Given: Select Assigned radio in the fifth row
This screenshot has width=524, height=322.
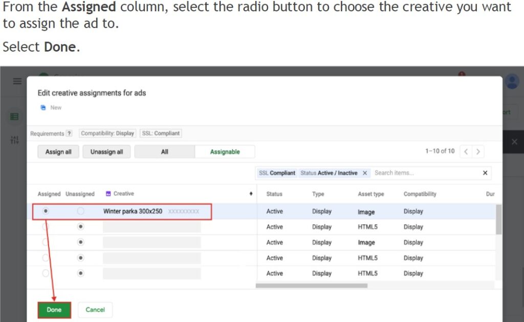Looking at the screenshot, I should [x=46, y=273].
